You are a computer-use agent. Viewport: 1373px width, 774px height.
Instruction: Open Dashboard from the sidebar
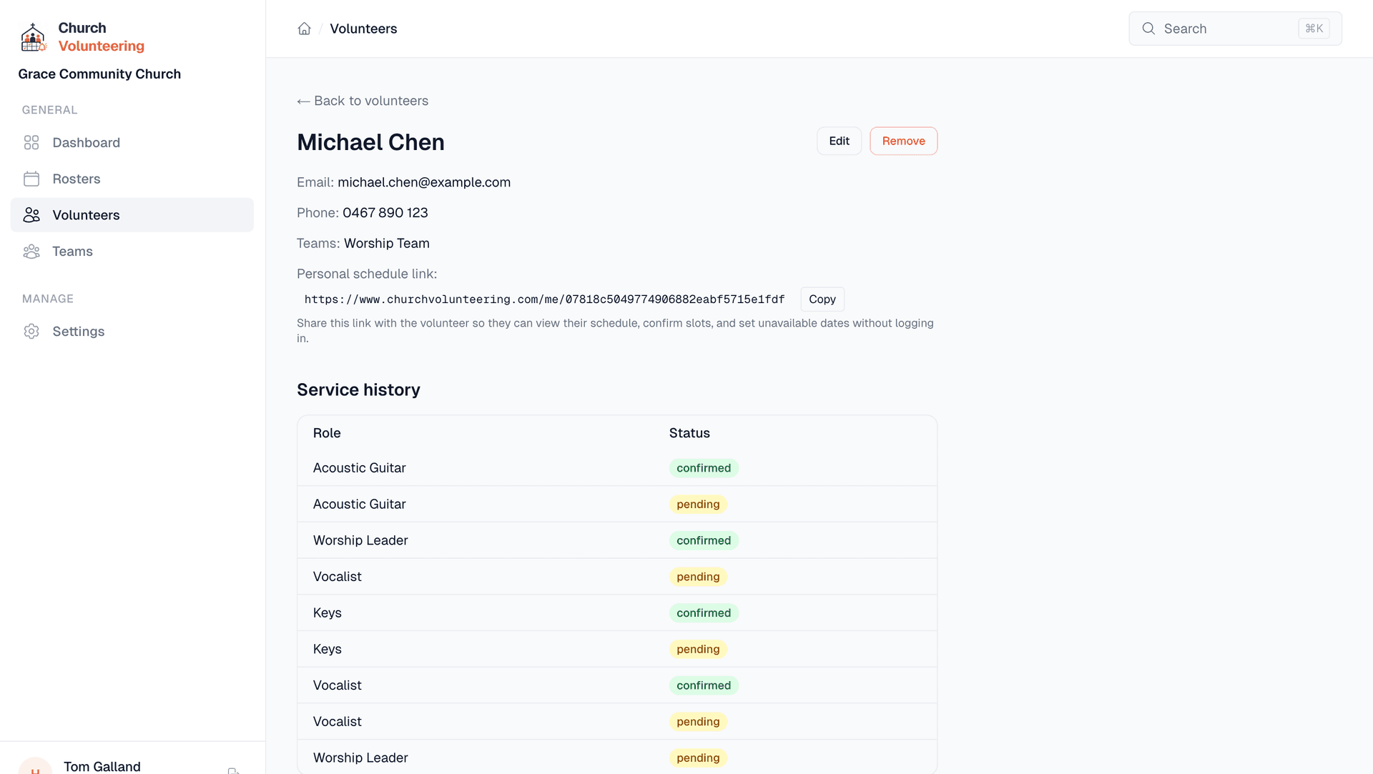point(132,142)
